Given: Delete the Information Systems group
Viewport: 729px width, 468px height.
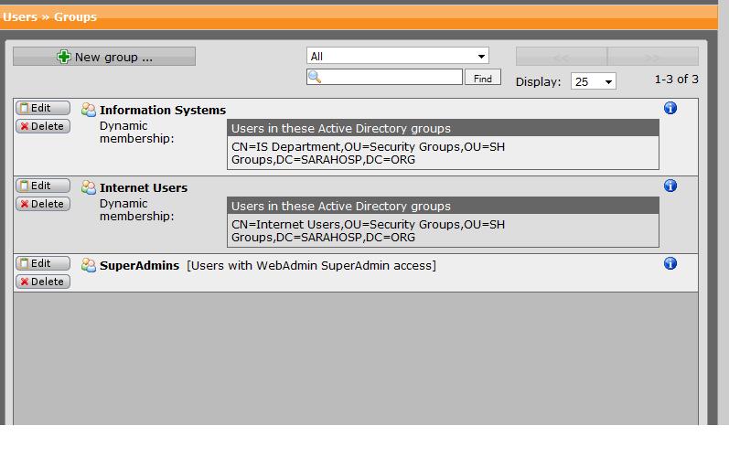Looking at the screenshot, I should point(43,126).
